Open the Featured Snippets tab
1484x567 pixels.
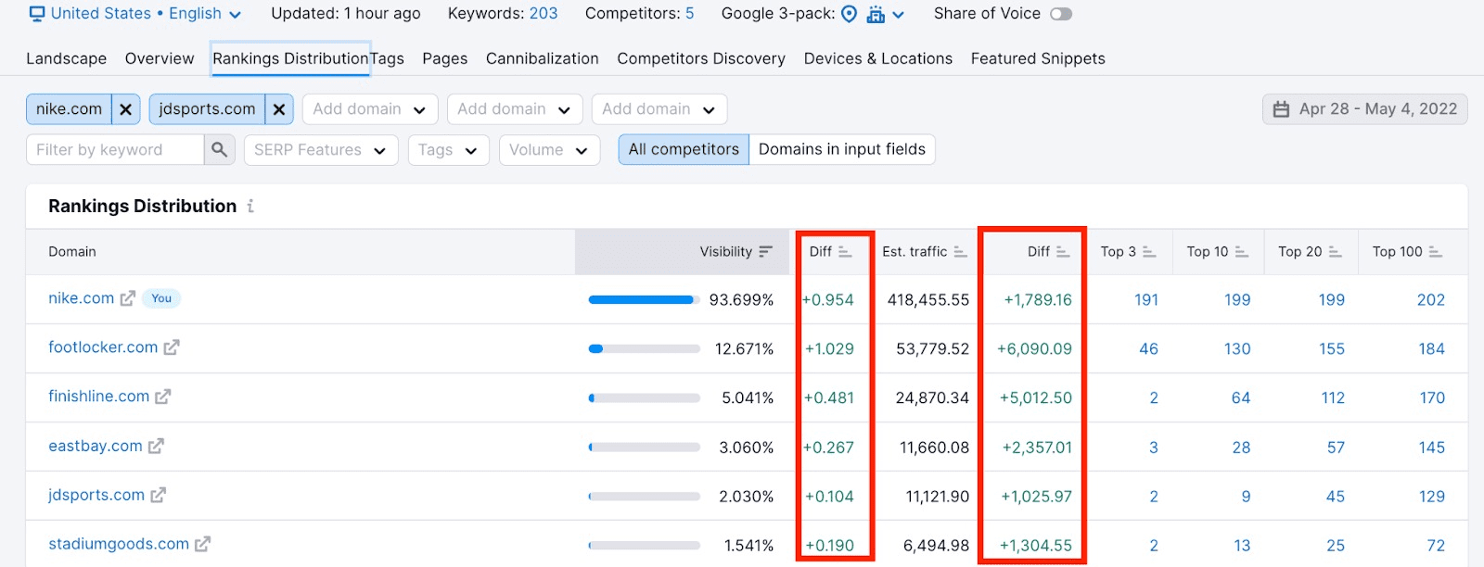click(1037, 58)
